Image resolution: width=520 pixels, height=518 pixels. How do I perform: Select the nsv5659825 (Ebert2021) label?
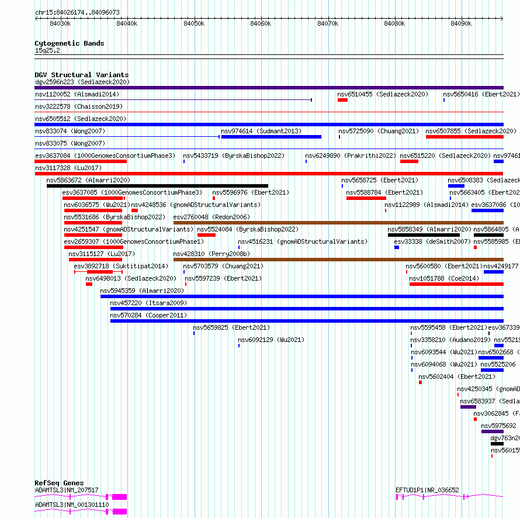click(231, 327)
